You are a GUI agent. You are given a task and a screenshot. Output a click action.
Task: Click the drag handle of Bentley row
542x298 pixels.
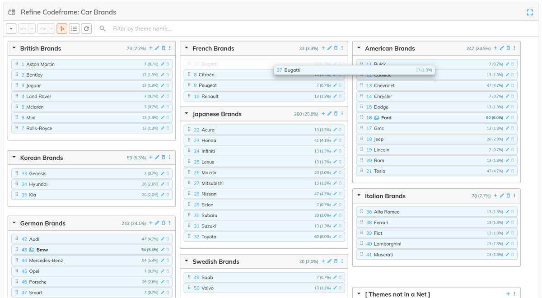click(17, 74)
